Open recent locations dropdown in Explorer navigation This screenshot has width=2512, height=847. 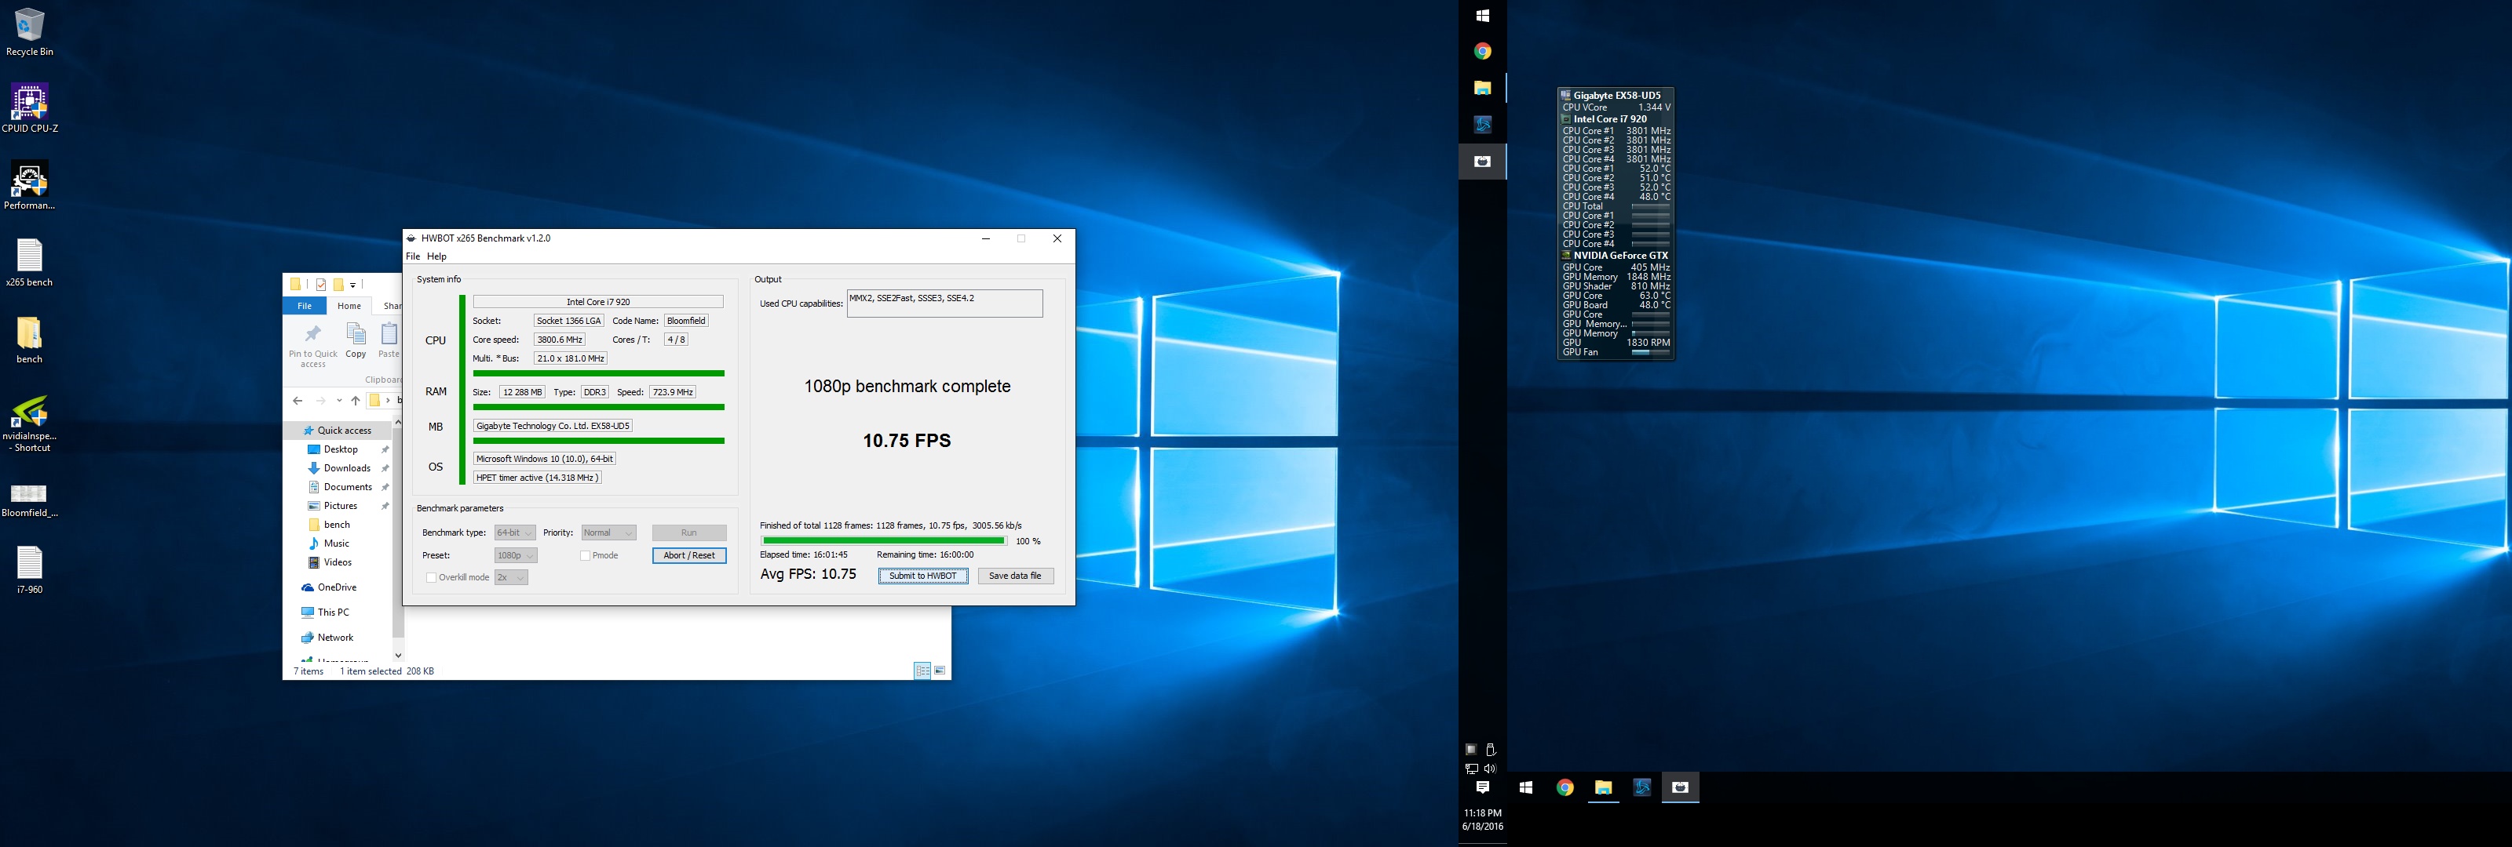click(x=339, y=401)
